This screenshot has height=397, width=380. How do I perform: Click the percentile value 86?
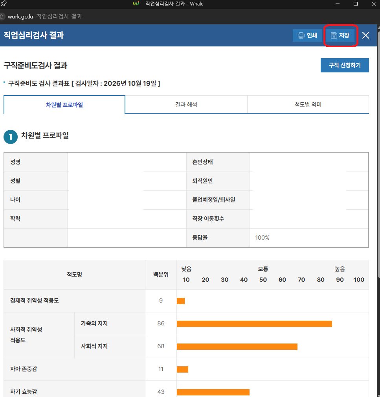[x=161, y=323]
